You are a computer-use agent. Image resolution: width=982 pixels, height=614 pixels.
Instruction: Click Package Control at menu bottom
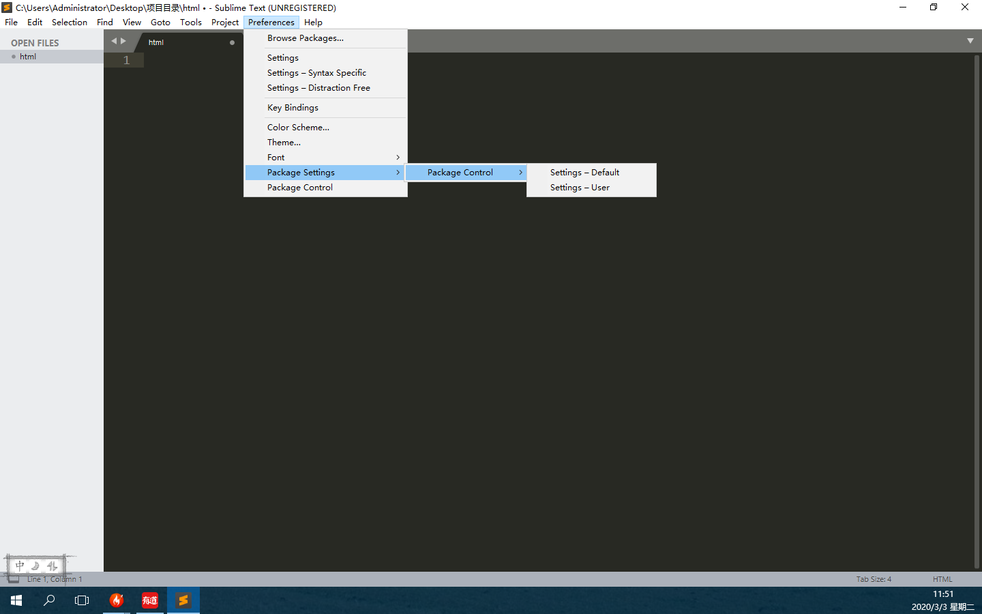click(325, 188)
